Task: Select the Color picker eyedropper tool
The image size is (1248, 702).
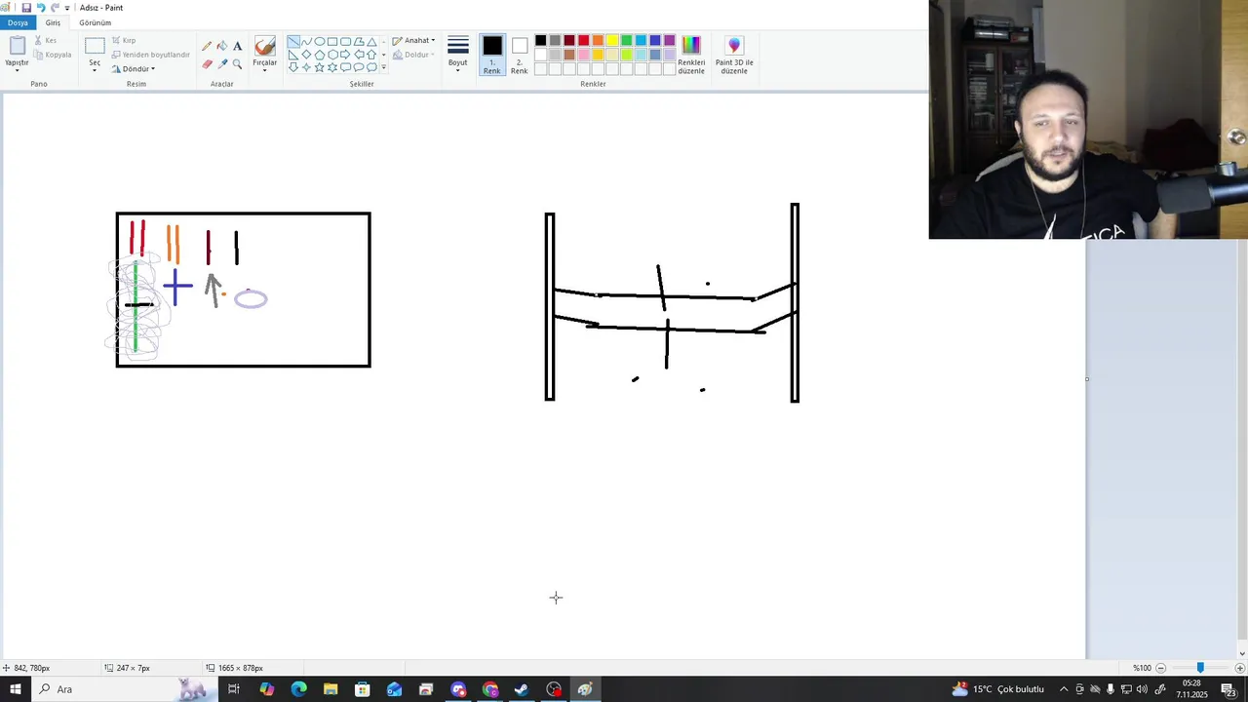Action: tap(222, 64)
